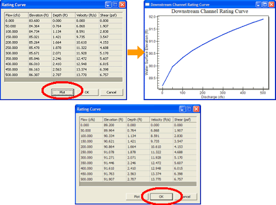Select elevation cell 85.671

[40, 53]
